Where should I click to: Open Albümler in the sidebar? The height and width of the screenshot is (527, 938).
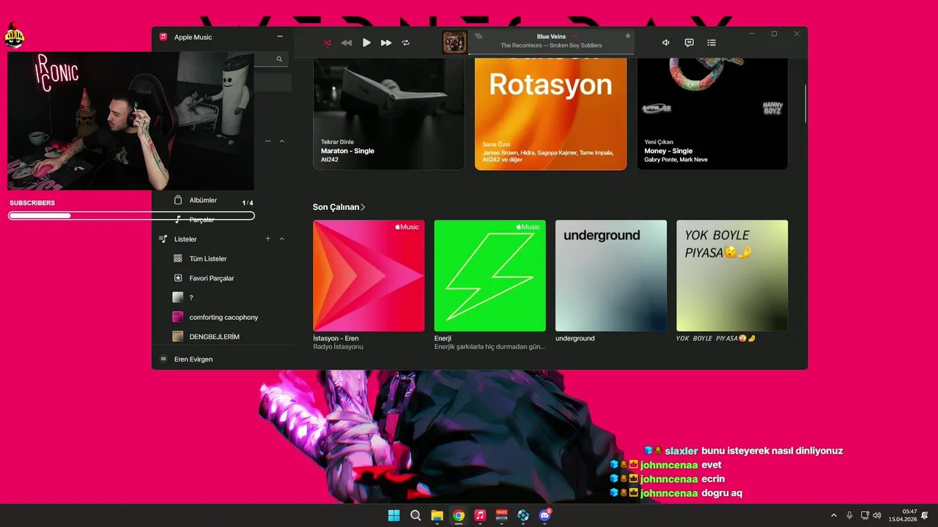click(203, 200)
